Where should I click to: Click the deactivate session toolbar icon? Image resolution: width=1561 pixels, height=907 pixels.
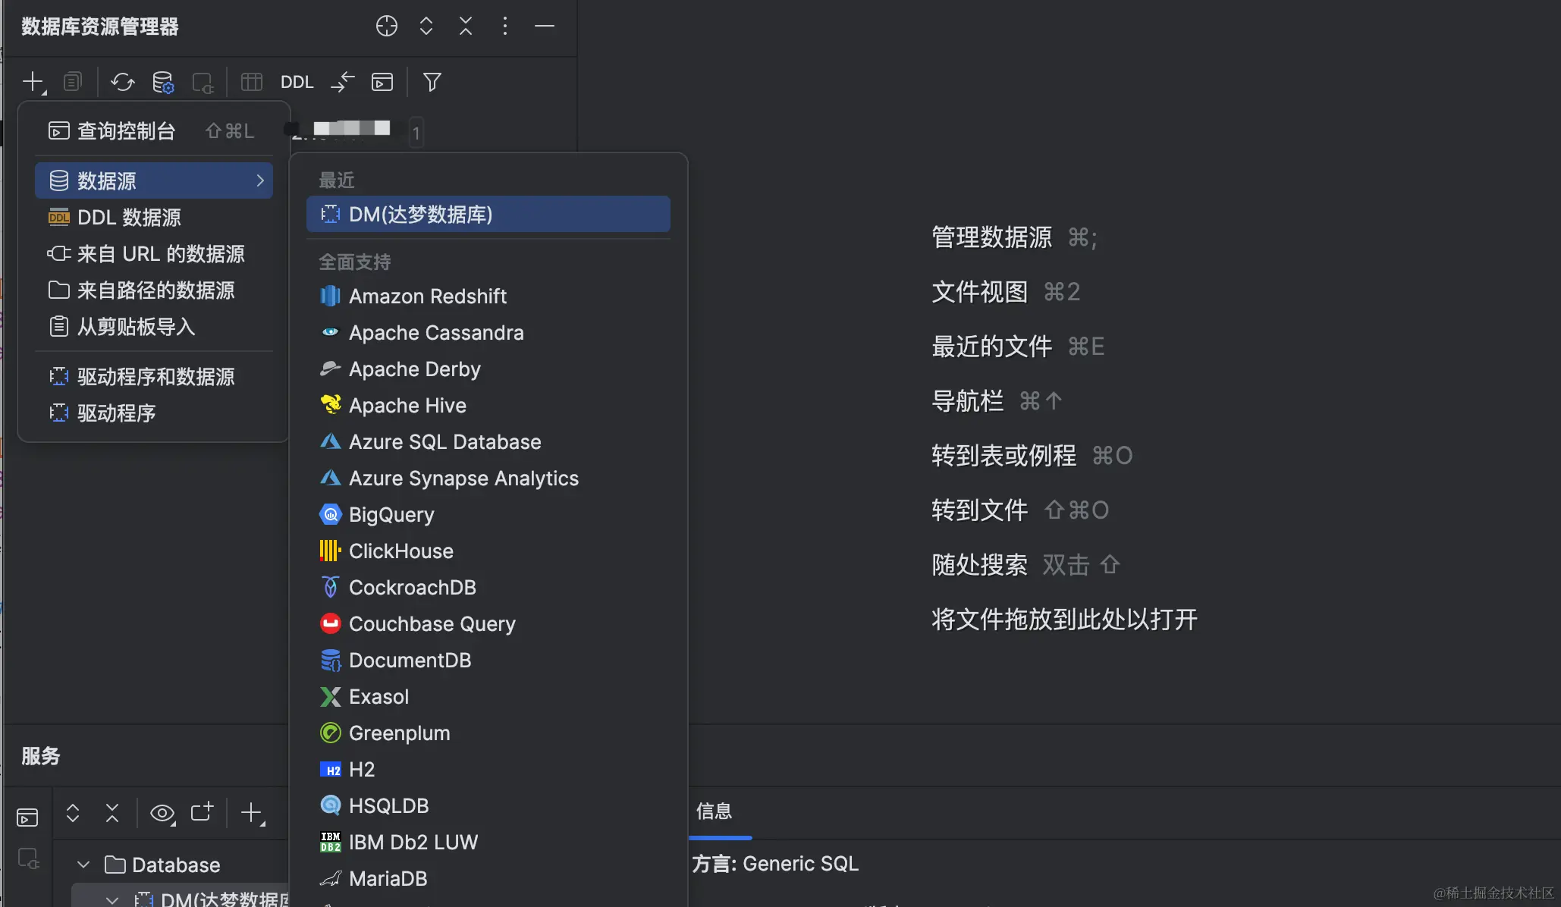coord(203,82)
